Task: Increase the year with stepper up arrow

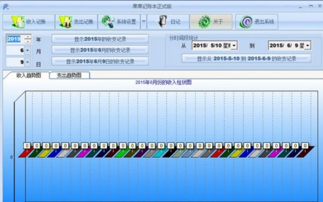Action: [27, 37]
